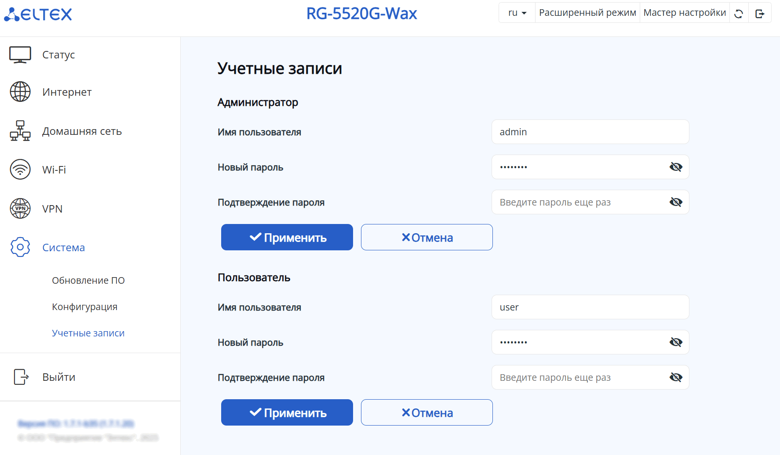Viewport: 780px width, 455px height.
Task: Click the Home network icon
Action: pyautogui.click(x=20, y=131)
